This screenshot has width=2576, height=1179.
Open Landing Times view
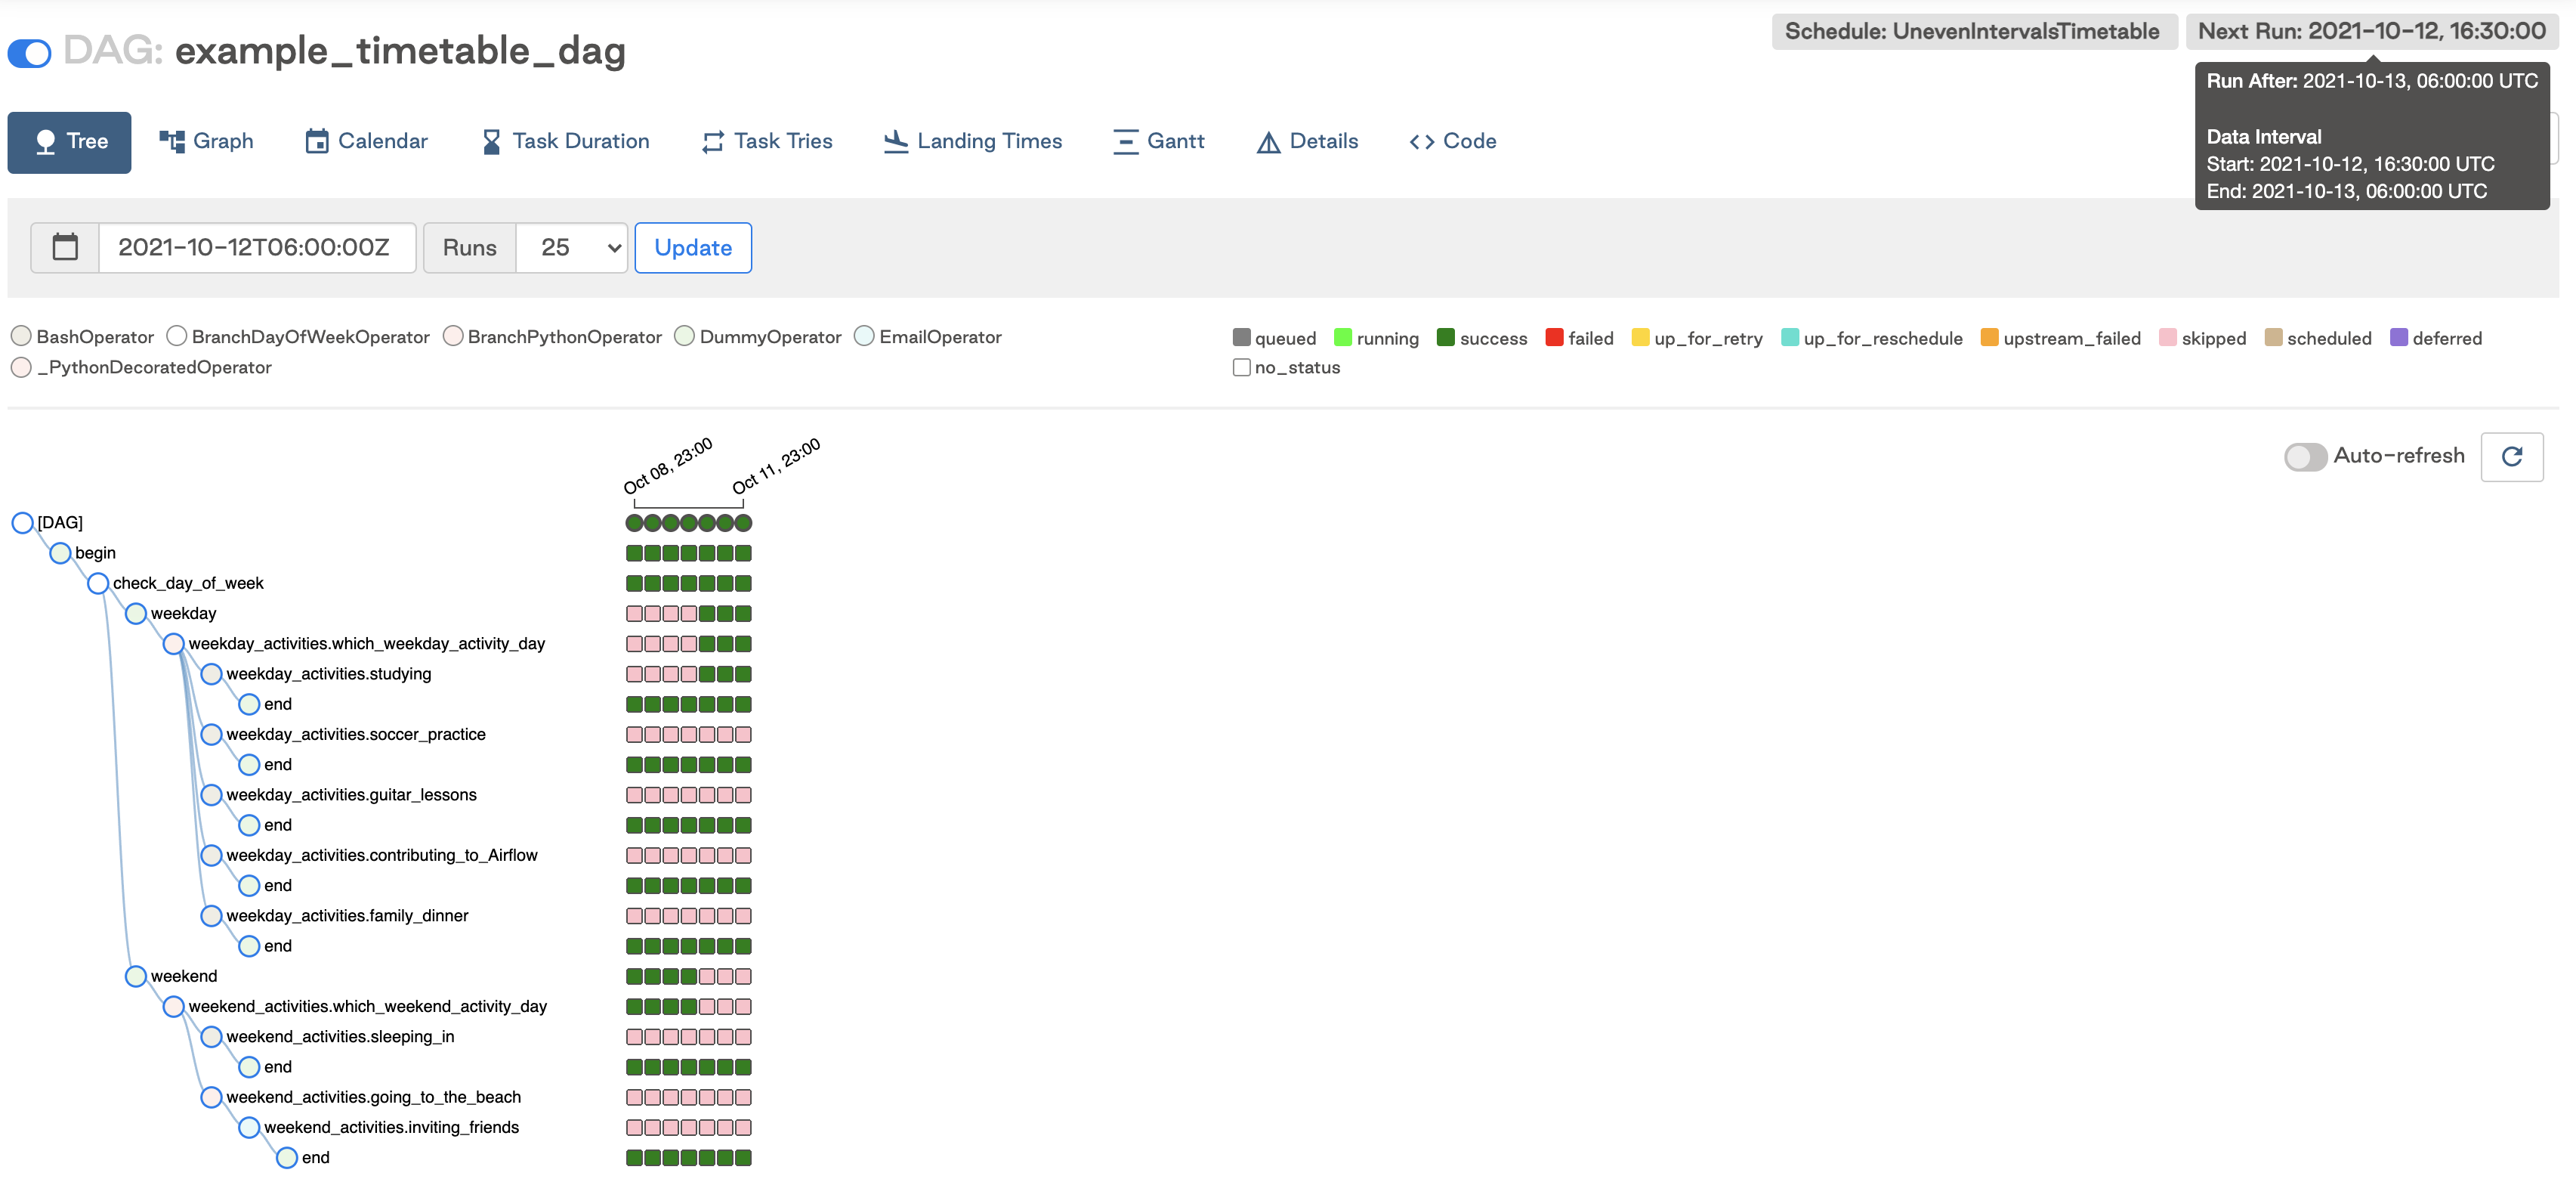click(972, 141)
